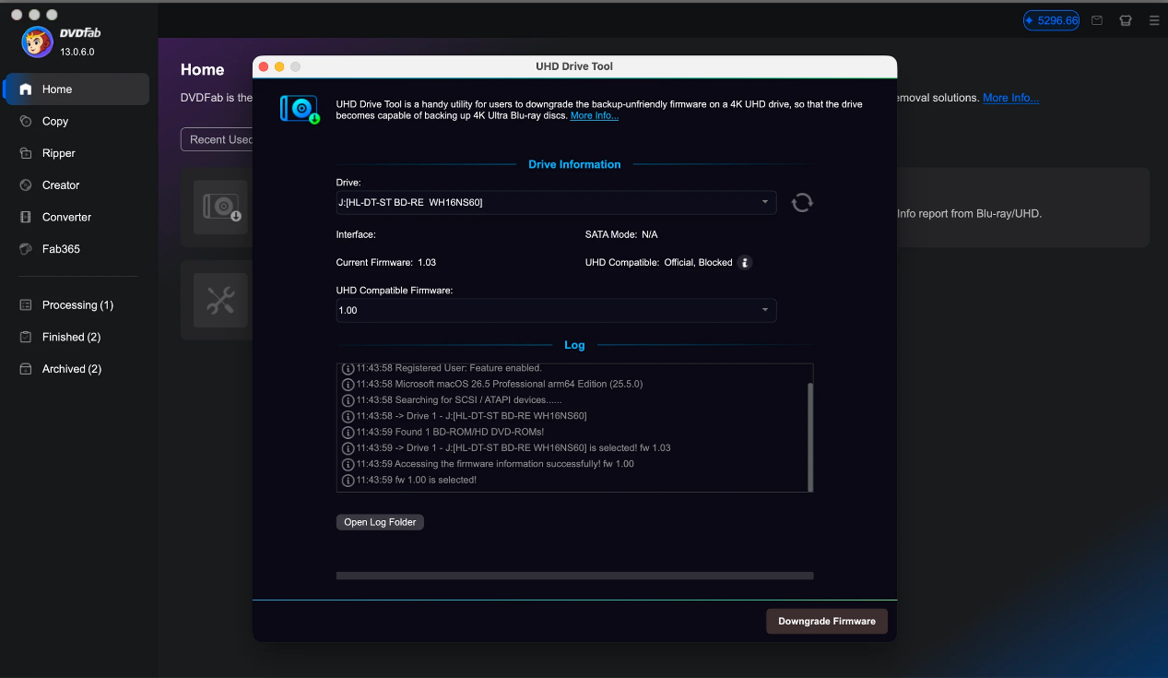Click the mail envelope icon in top bar
The image size is (1168, 678).
tap(1097, 20)
